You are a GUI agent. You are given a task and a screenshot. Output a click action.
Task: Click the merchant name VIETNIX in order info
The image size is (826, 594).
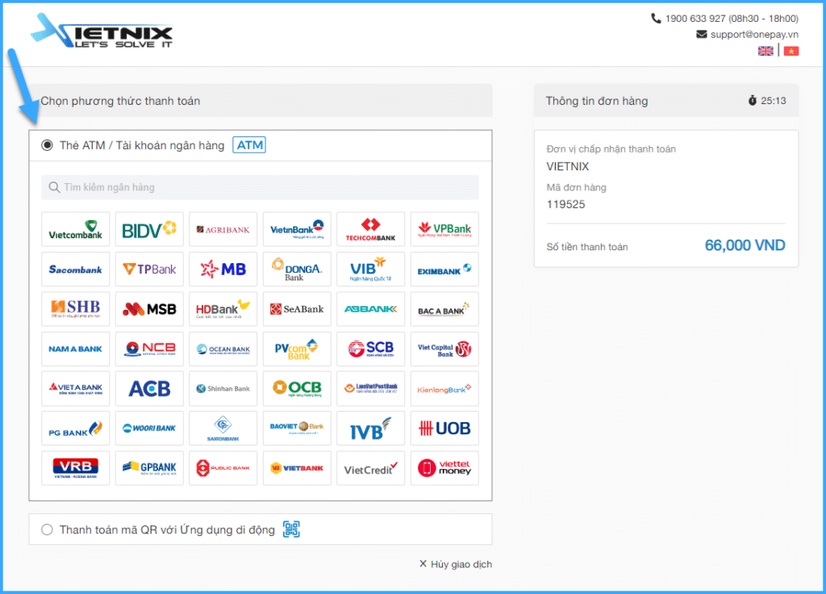[567, 166]
